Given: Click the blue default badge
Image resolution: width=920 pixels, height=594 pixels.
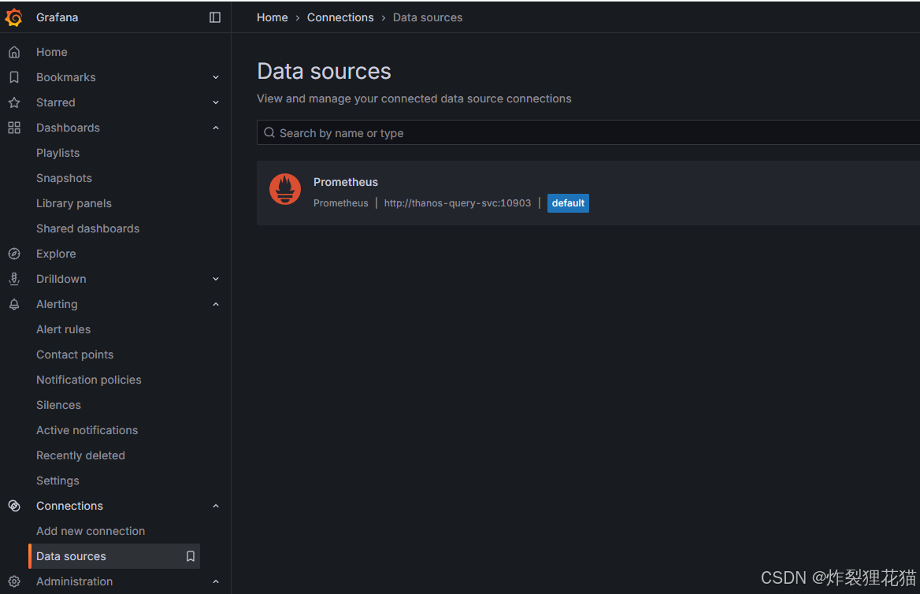Looking at the screenshot, I should (x=568, y=203).
